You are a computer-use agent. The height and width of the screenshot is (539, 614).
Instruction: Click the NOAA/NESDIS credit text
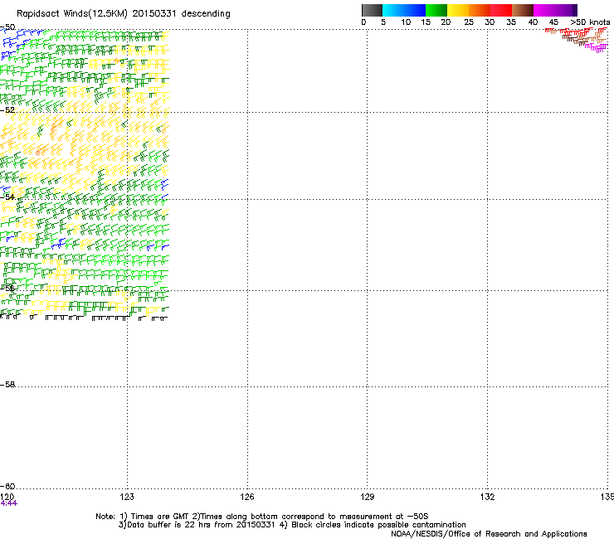[x=489, y=534]
